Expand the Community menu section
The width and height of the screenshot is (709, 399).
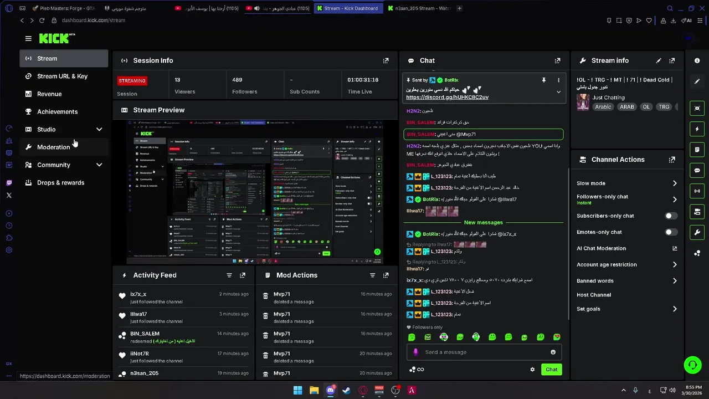[x=99, y=165]
